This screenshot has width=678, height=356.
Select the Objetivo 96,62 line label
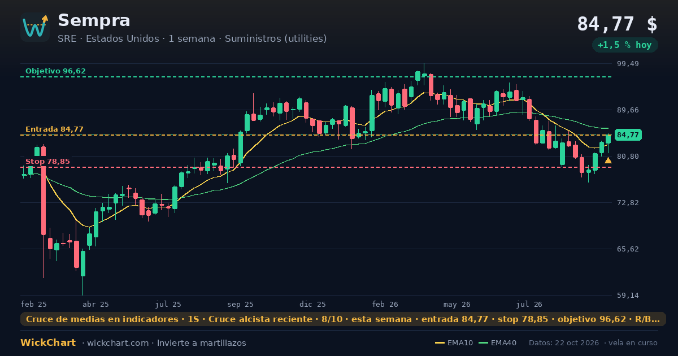coord(55,71)
